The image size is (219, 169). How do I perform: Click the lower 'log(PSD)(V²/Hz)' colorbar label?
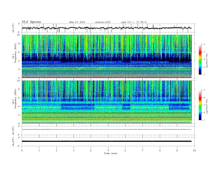pyautogui.click(x=207, y=106)
